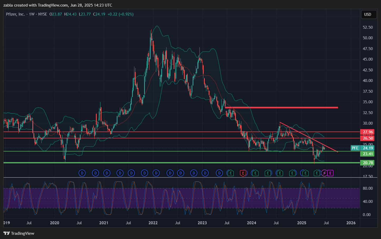Screen dimensions: 381x239
Task: Click the dividend D marker just after Jul 2022
Action: (180, 173)
